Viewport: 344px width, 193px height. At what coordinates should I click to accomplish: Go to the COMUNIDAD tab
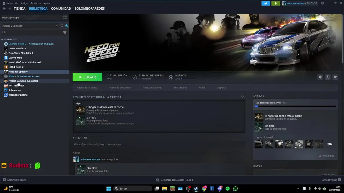coord(61,9)
